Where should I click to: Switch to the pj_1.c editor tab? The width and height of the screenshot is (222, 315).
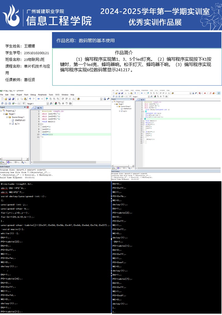(x=39, y=108)
